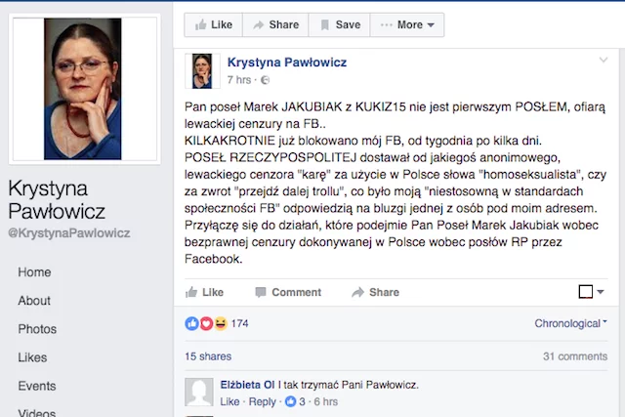
Task: Click the @KrystynaPawlowicz username
Action: click(x=69, y=233)
